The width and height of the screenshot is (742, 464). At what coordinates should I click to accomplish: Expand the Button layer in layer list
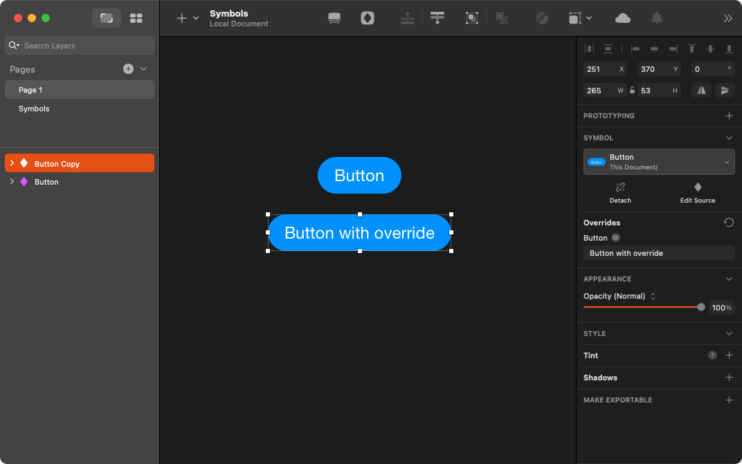click(12, 182)
